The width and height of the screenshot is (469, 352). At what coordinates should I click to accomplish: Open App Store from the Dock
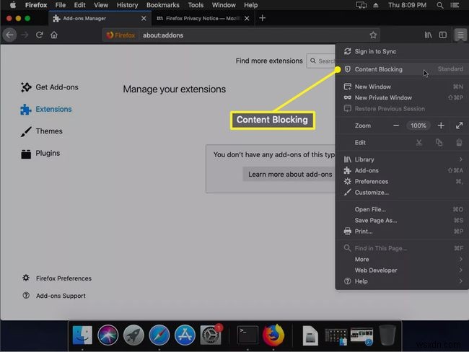click(185, 335)
